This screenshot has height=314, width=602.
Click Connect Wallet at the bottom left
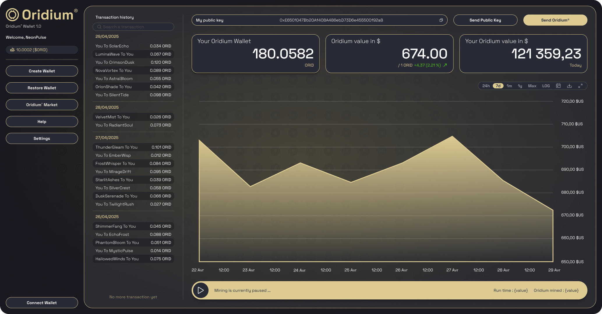tap(42, 303)
